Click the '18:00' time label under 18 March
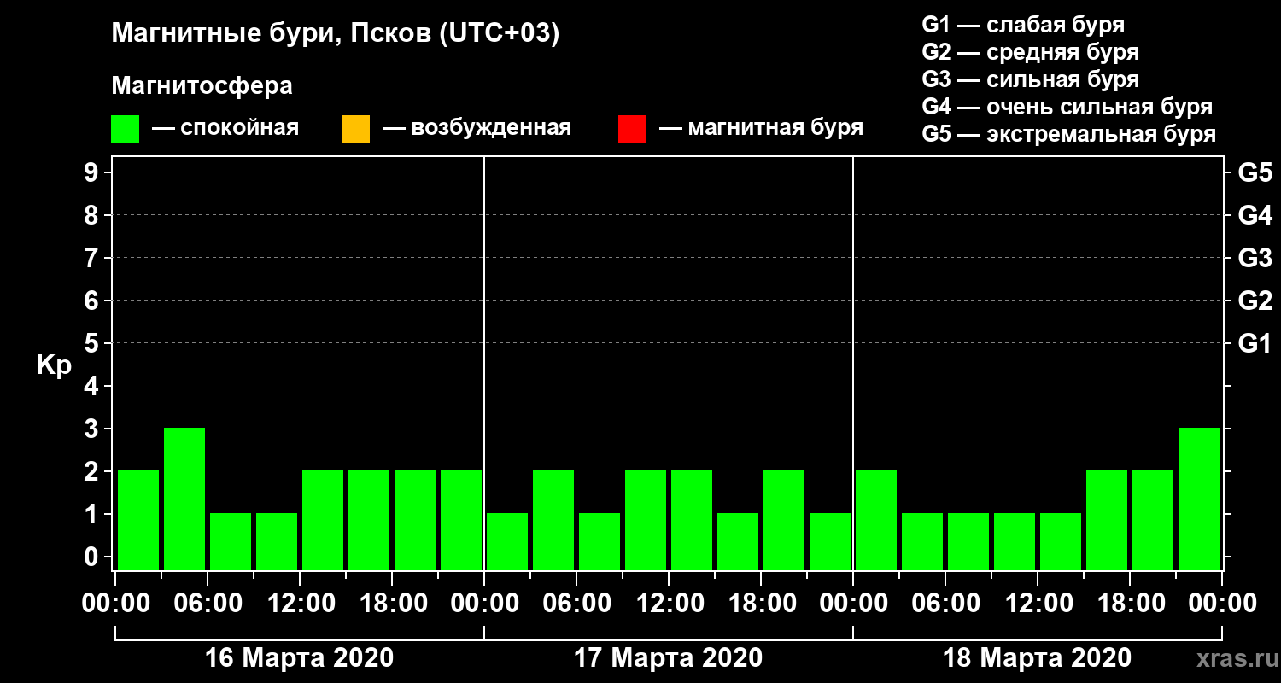 click(1130, 603)
